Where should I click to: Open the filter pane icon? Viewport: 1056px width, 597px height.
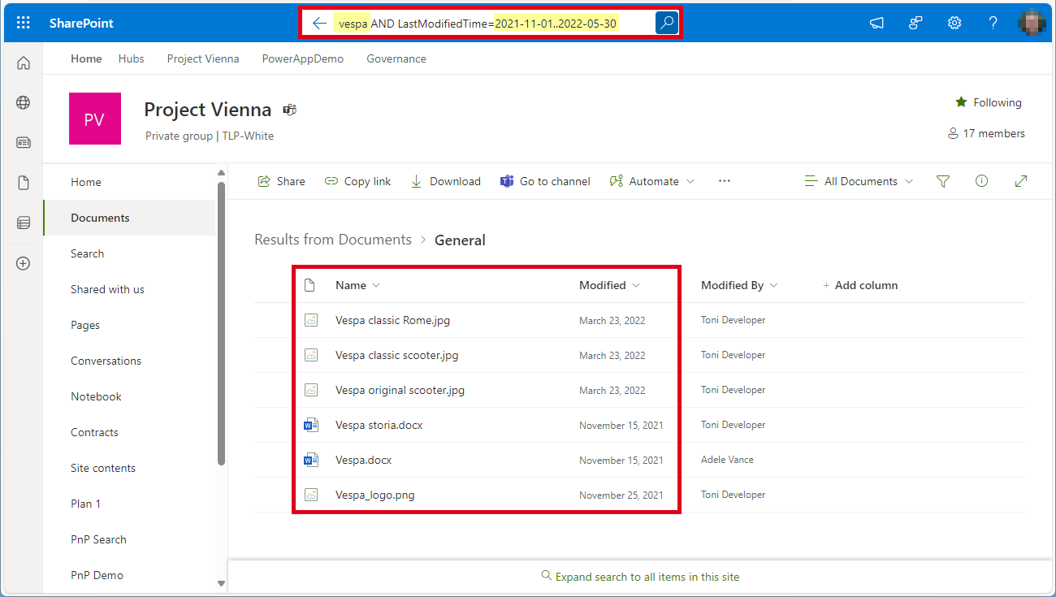pos(942,180)
